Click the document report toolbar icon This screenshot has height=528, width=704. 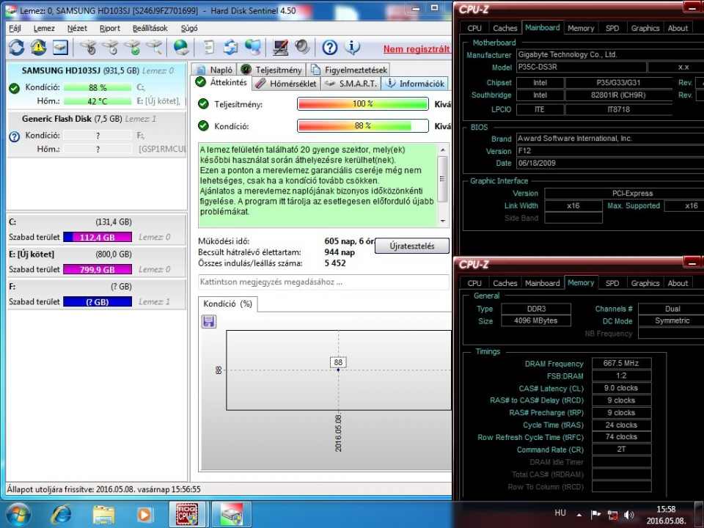(209, 47)
